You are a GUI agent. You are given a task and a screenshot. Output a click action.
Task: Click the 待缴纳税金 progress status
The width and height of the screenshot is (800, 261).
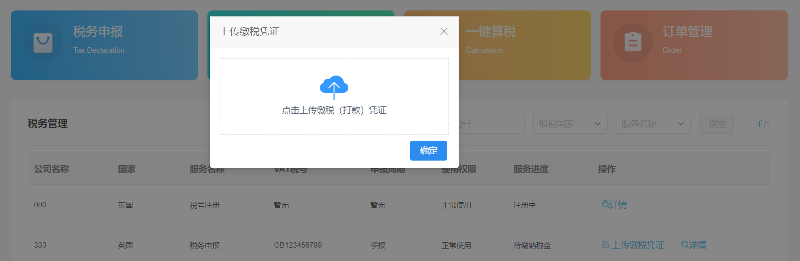(x=532, y=245)
